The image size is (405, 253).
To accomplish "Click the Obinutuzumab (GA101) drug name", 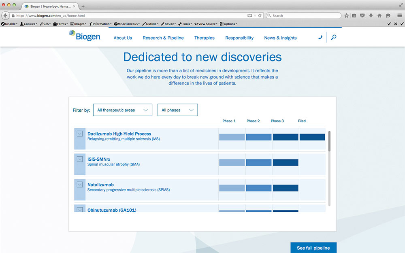I will coord(112,210).
